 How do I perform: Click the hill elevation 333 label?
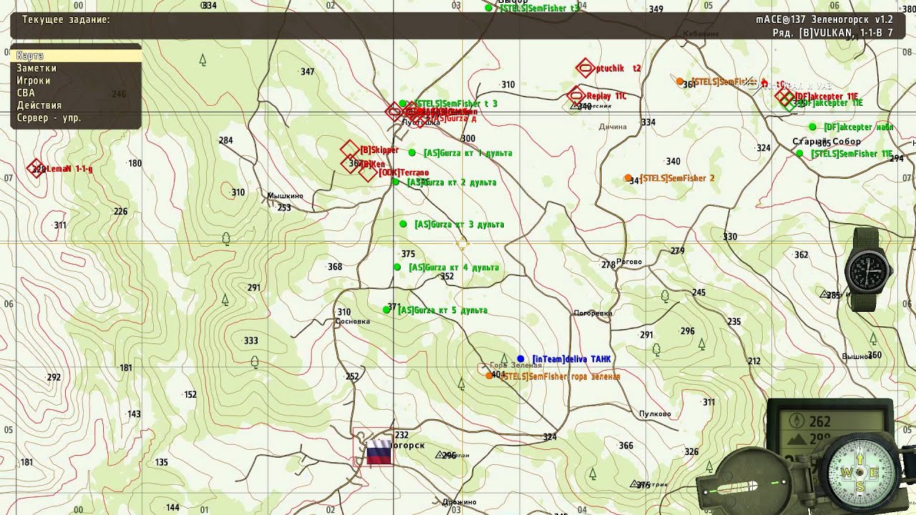coord(250,340)
